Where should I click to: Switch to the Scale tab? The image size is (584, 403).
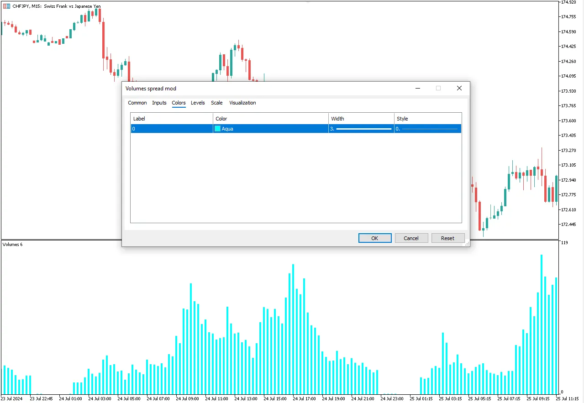[x=217, y=103]
